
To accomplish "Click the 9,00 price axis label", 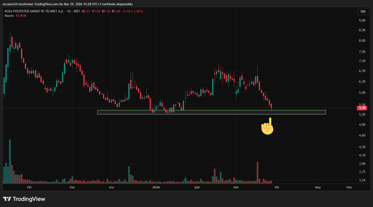I will [362, 20].
